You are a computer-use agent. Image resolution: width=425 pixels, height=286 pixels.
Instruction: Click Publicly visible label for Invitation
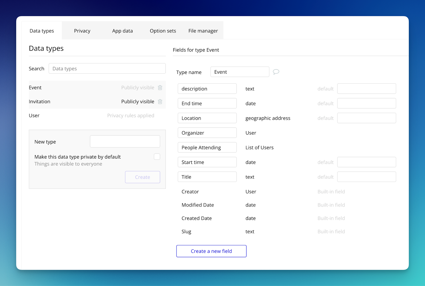pos(138,102)
